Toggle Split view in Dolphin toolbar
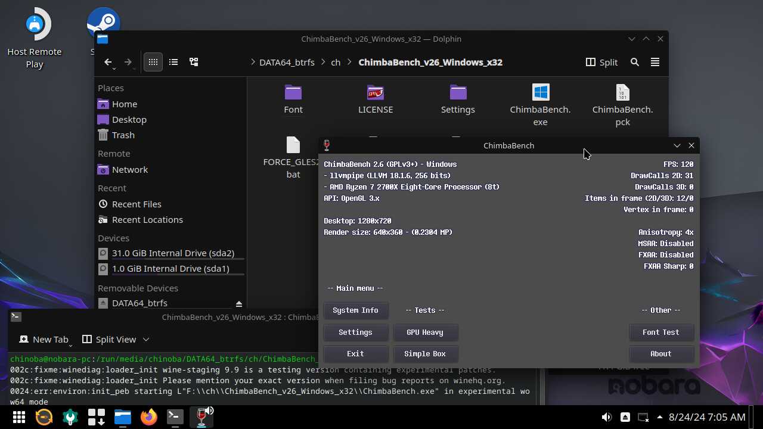Image resolution: width=763 pixels, height=429 pixels. [601, 62]
